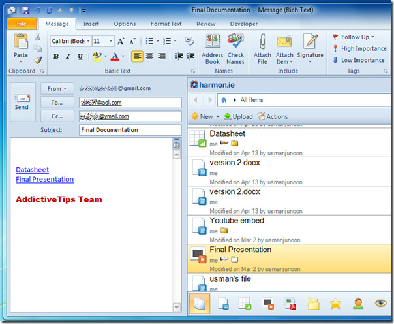Switch to Options tab
Screen dimensions: 394x324
125,24
